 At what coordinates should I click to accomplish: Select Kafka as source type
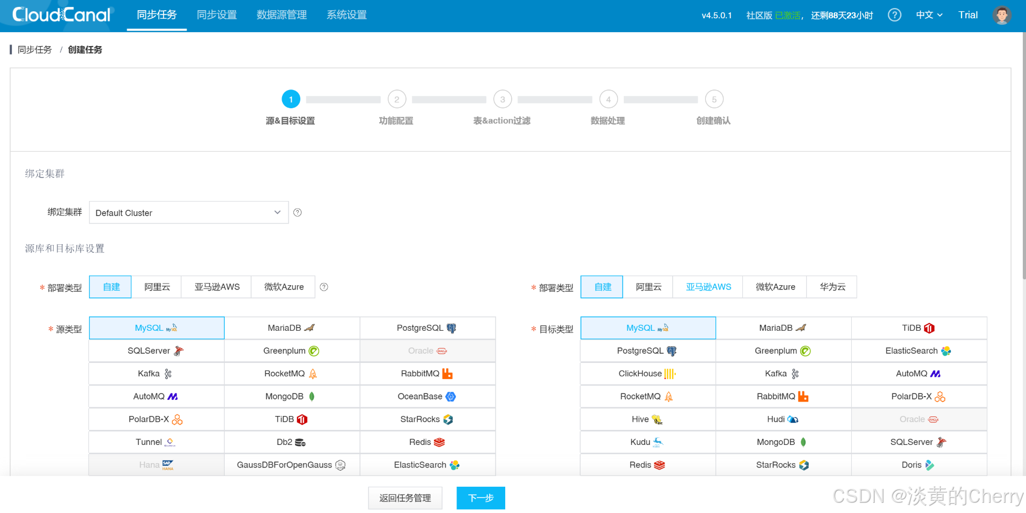tap(157, 374)
